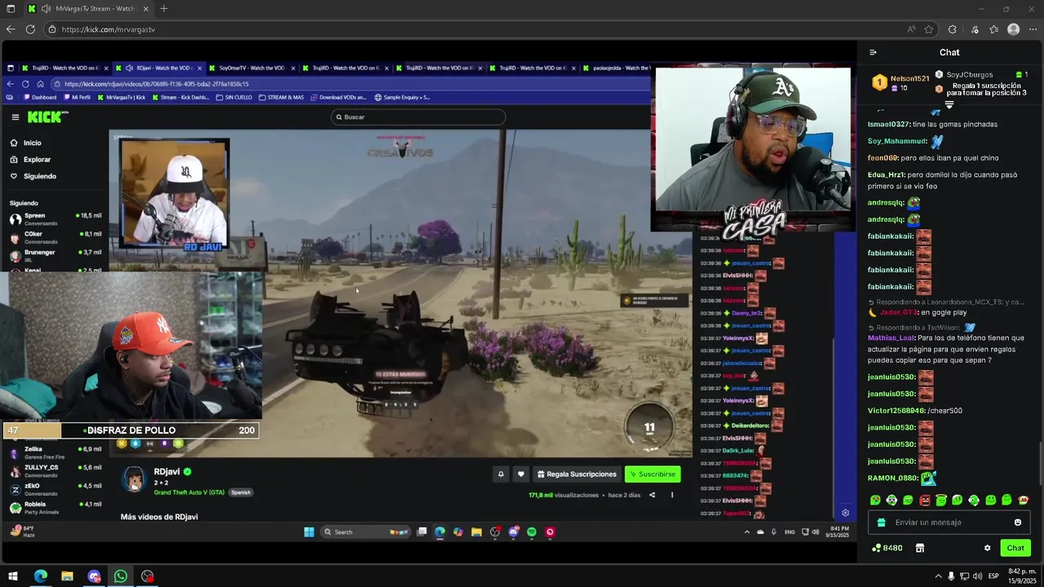Open the Edge profile avatar
Image resolution: width=1044 pixels, height=587 pixels.
click(1013, 29)
